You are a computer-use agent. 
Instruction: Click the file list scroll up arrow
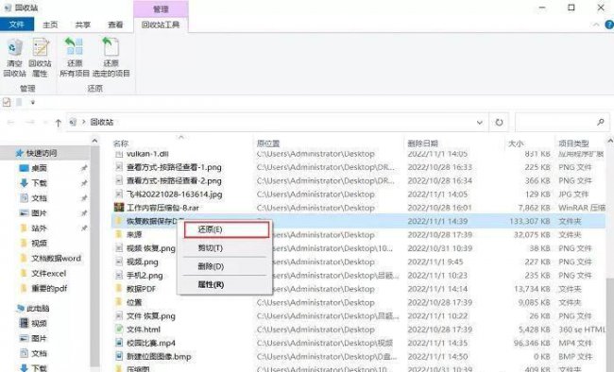tap(609, 141)
